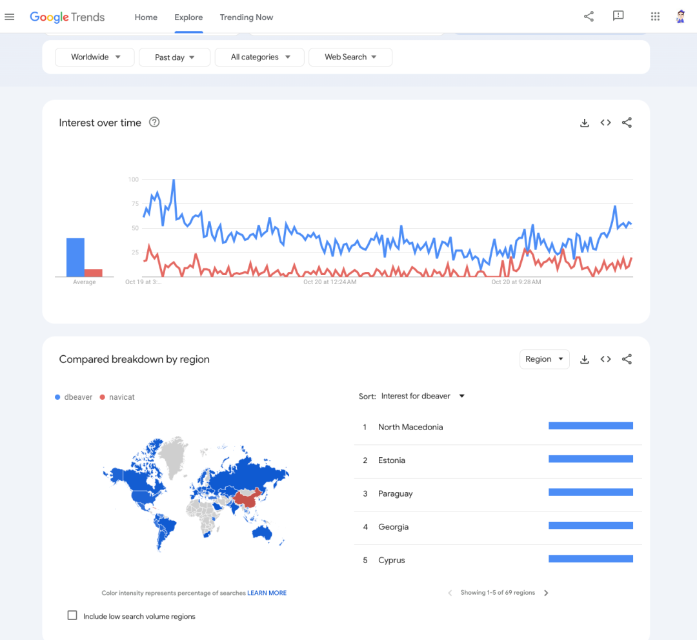Enable Include low search volume regions
Viewport: 697px width, 640px height.
[x=72, y=615]
